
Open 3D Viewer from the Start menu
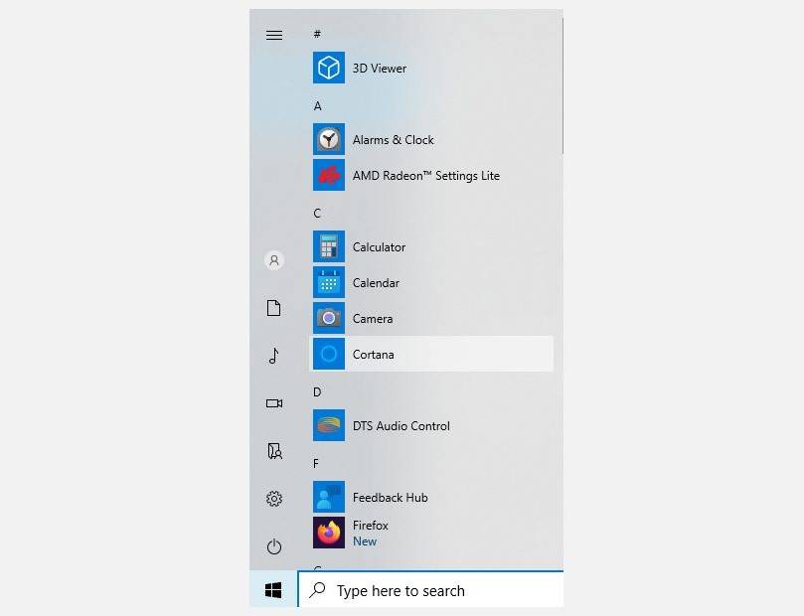[381, 68]
